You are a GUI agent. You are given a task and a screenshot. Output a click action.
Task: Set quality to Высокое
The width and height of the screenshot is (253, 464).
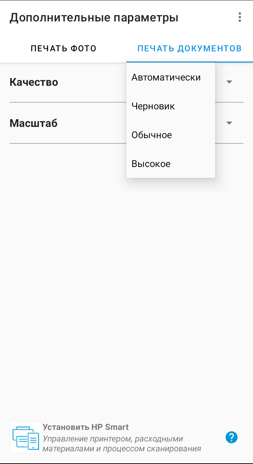coord(151,164)
